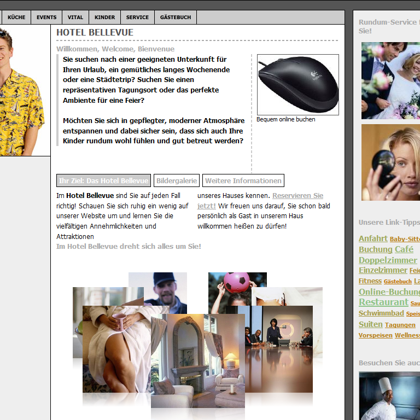
Task: Click the Suiten tag link
Action: click(370, 324)
